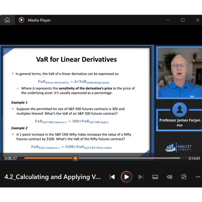The image size is (202, 202).
Task: Enter mini player view
Action: tap(184, 177)
